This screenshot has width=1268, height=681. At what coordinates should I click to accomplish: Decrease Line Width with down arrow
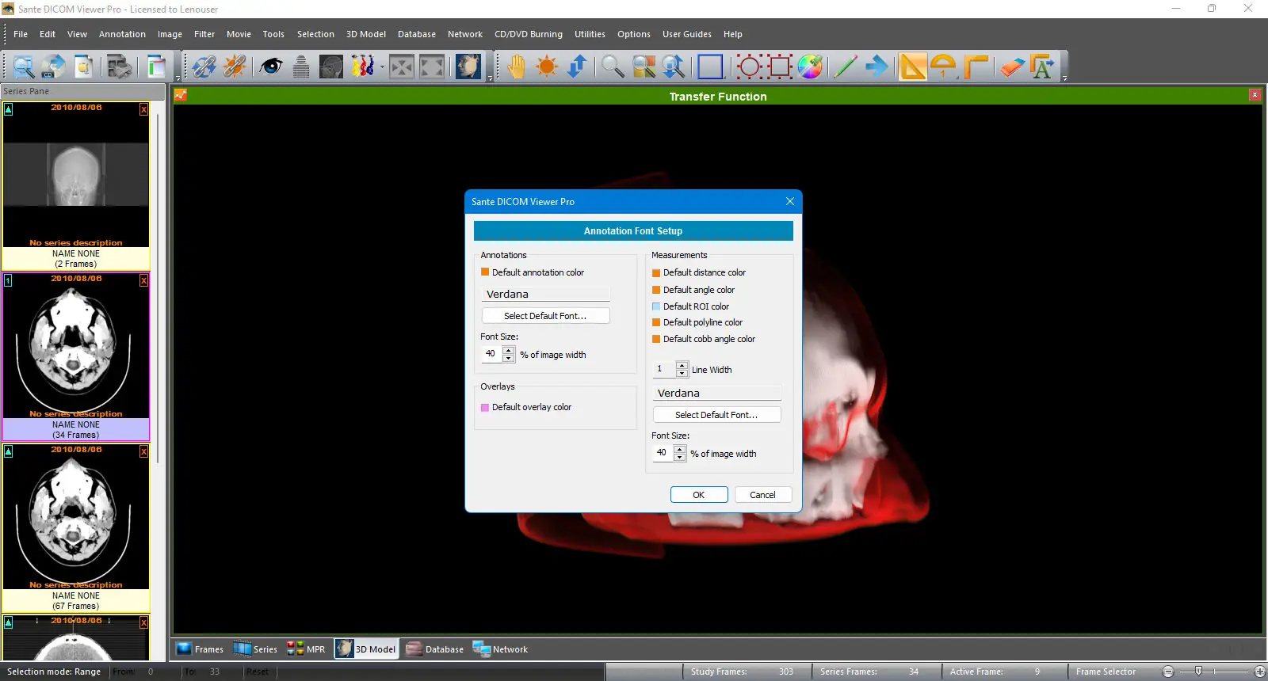point(682,373)
